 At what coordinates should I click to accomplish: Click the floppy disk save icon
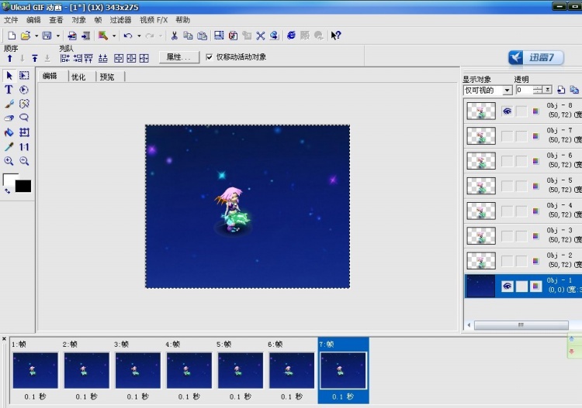(x=47, y=36)
